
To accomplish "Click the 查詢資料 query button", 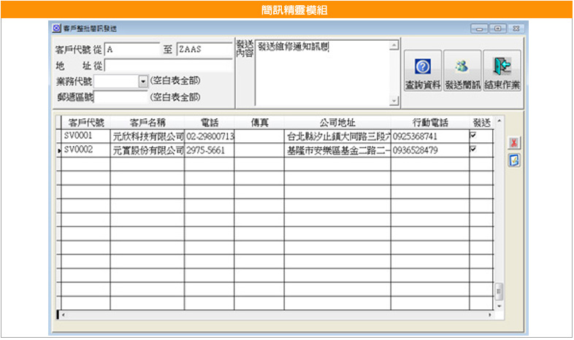I will [x=422, y=72].
